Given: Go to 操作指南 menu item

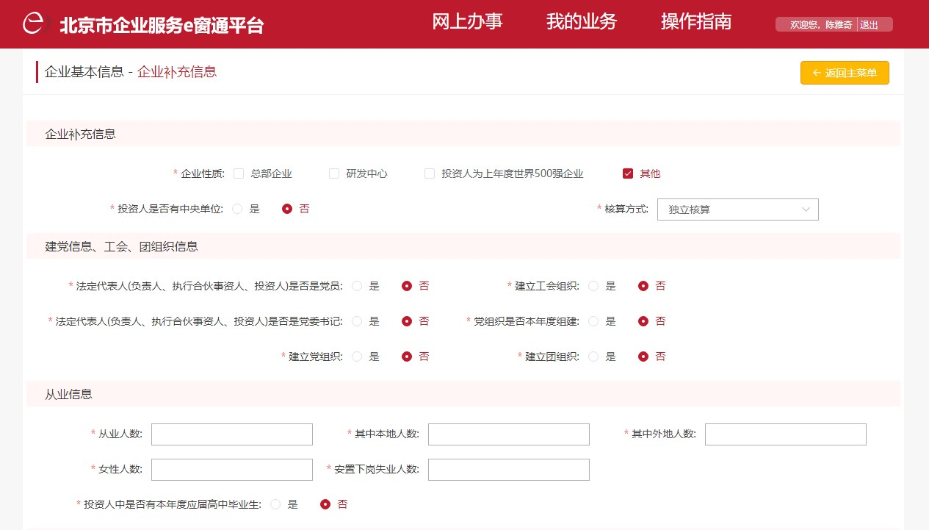Looking at the screenshot, I should (695, 22).
